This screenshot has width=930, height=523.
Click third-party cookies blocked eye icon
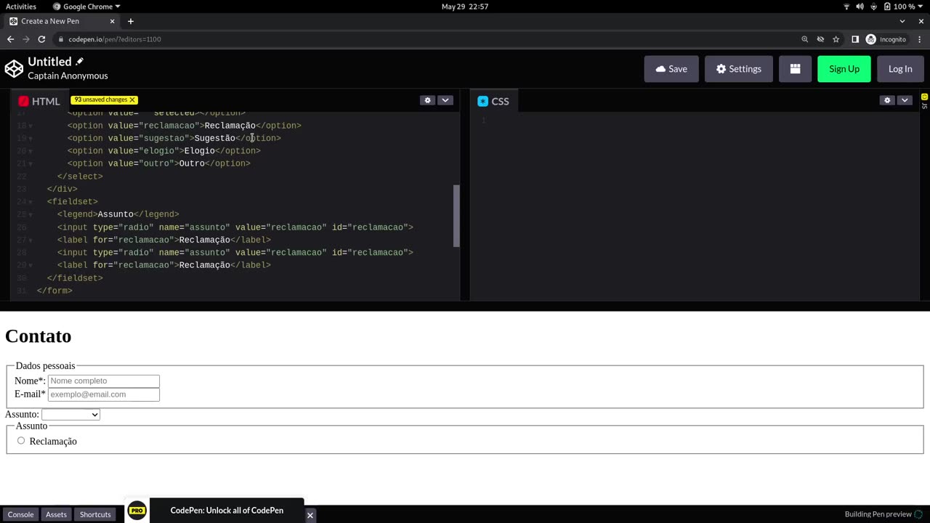(820, 39)
